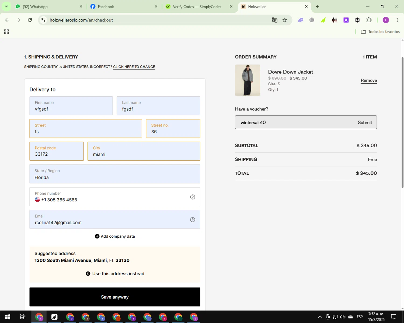Go back to the previous page
Viewport: 404px width, 323px height.
coord(7,20)
